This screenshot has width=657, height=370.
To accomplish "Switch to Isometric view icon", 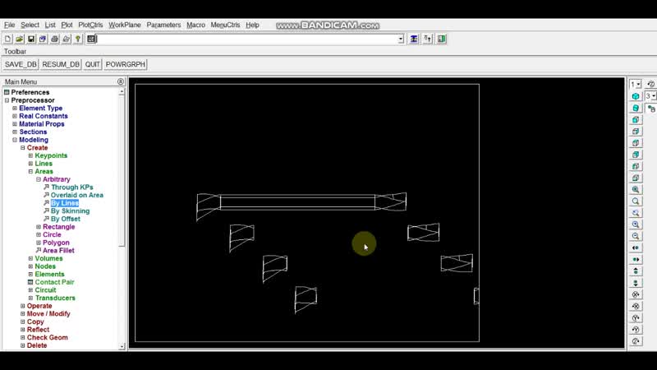I will pos(636,96).
